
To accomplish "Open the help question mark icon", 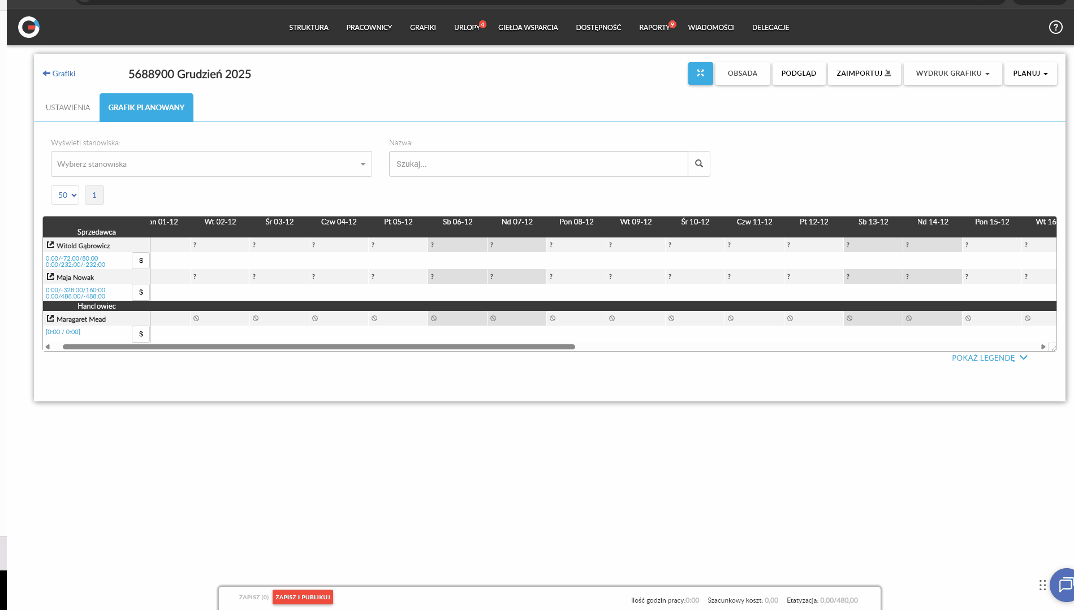I will 1055,27.
